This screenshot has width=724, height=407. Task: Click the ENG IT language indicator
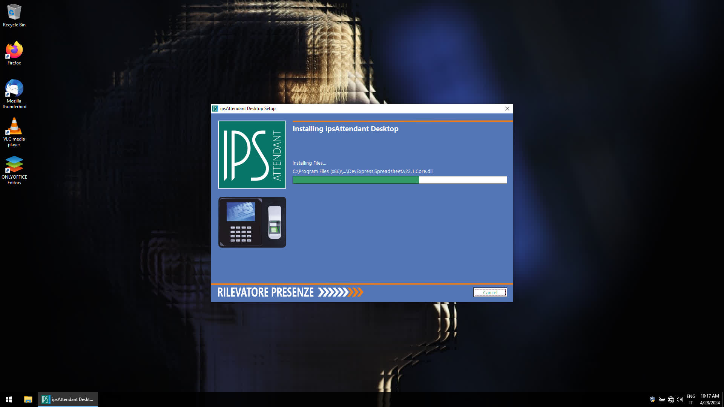691,399
